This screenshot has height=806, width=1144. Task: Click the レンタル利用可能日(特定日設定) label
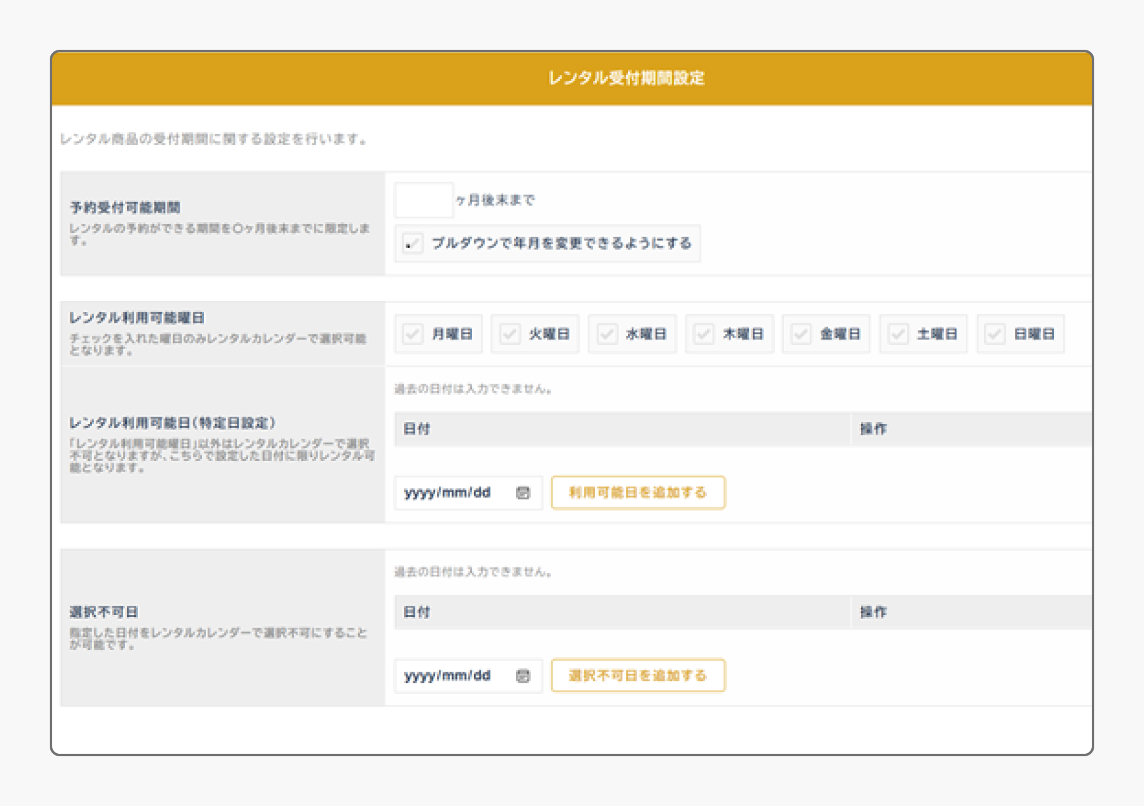172,423
